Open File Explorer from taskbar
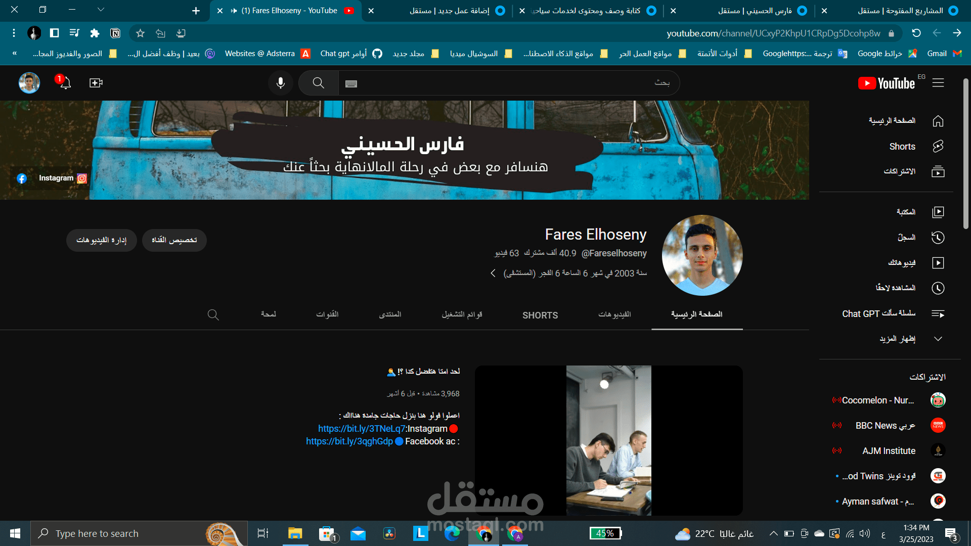This screenshot has width=971, height=546. coord(295,533)
